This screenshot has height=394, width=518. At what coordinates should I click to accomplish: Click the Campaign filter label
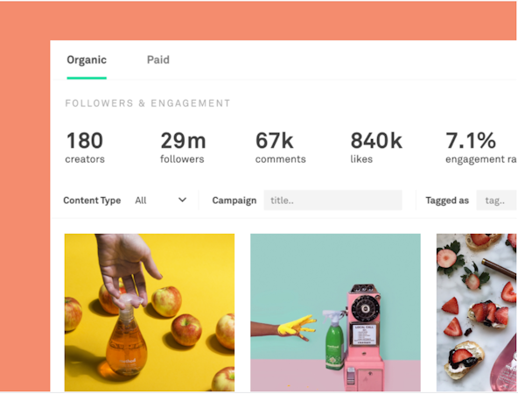tap(234, 201)
